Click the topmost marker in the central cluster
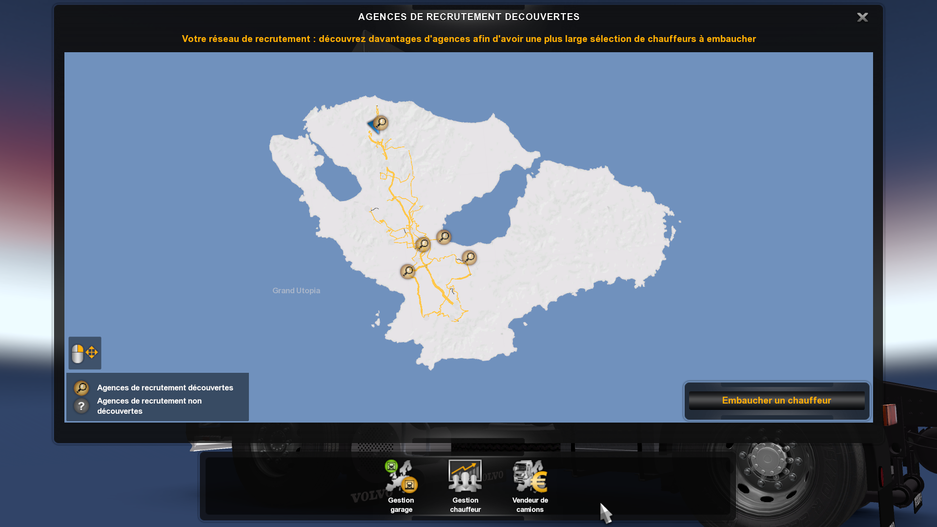 coord(443,237)
